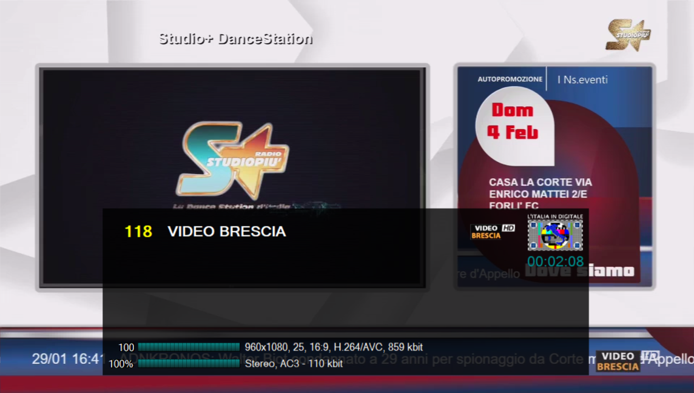This screenshot has height=393, width=694.
Task: Click the Radio Studiopiu' logo in the video frame
Action: click(x=232, y=161)
